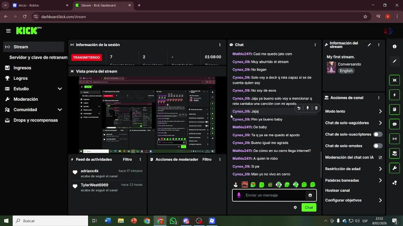The width and height of the screenshot is (403, 226).
Task: Click the info icon in the right toolbar
Action: coord(394,46)
